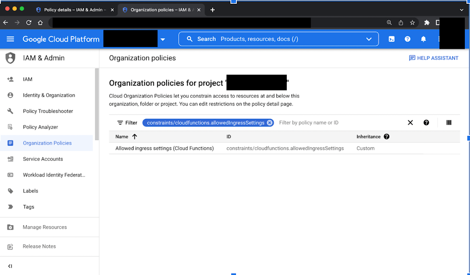
Task: Reload the page
Action: click(x=29, y=23)
